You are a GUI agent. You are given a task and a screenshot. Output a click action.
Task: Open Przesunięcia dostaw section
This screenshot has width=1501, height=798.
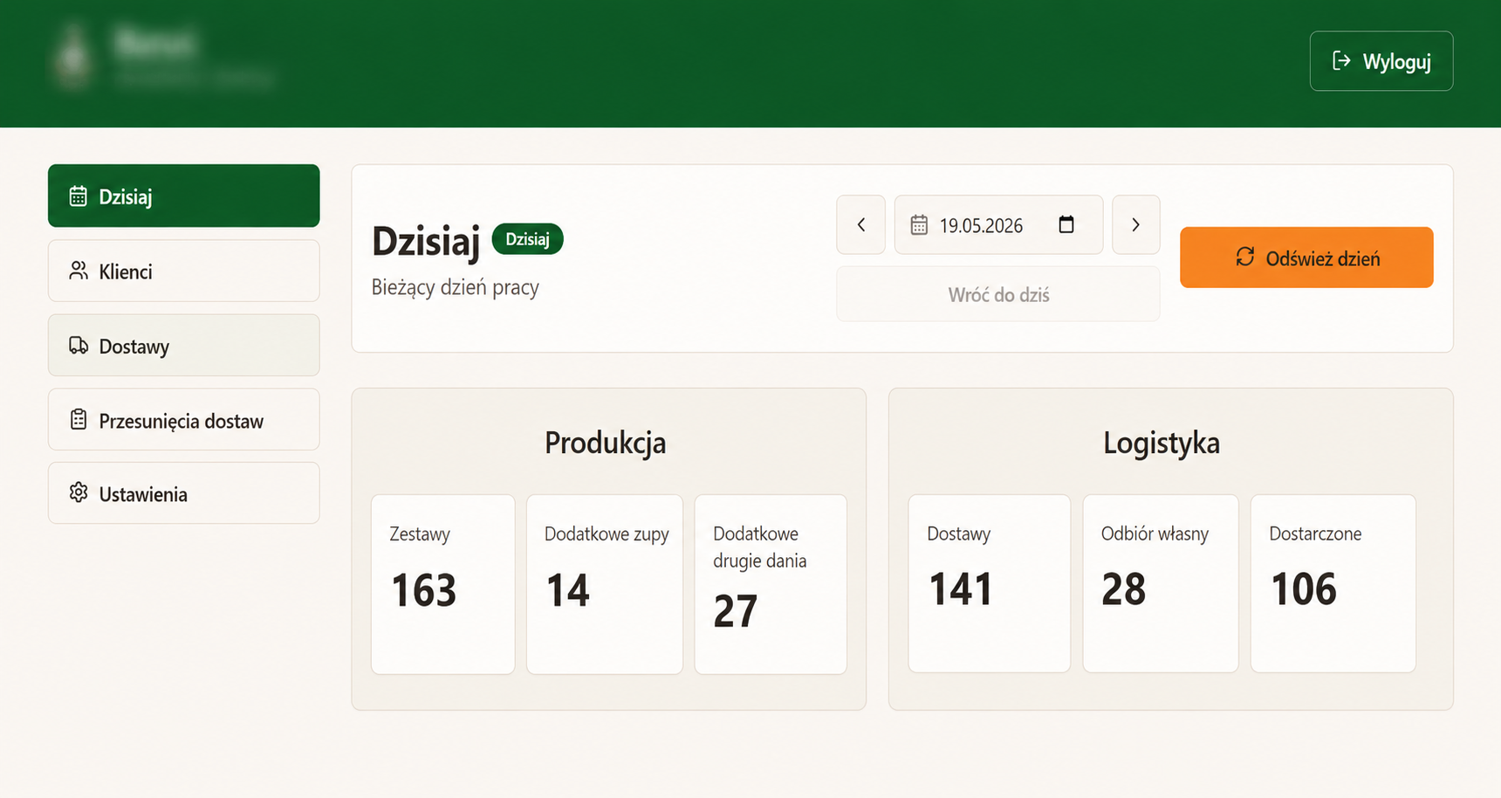(x=184, y=420)
